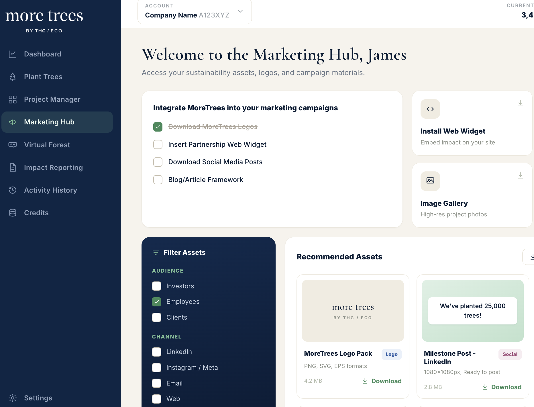The image size is (534, 407).
Task: Click the PNG, SVG, EPS formats text
Action: 335,366
